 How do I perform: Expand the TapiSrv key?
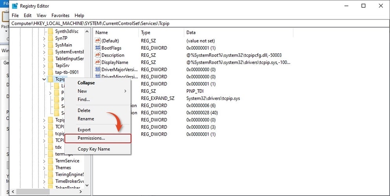[44, 65]
